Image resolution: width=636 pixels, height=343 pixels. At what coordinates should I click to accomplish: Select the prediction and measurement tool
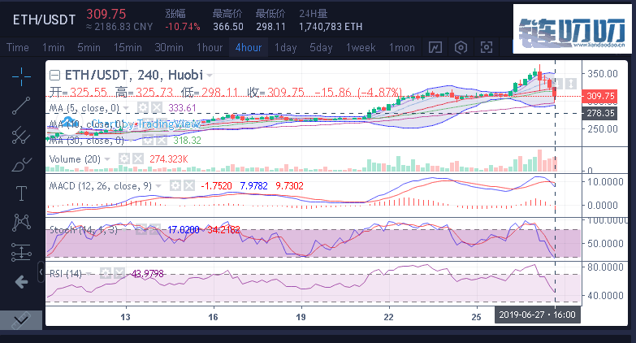pos(21,252)
